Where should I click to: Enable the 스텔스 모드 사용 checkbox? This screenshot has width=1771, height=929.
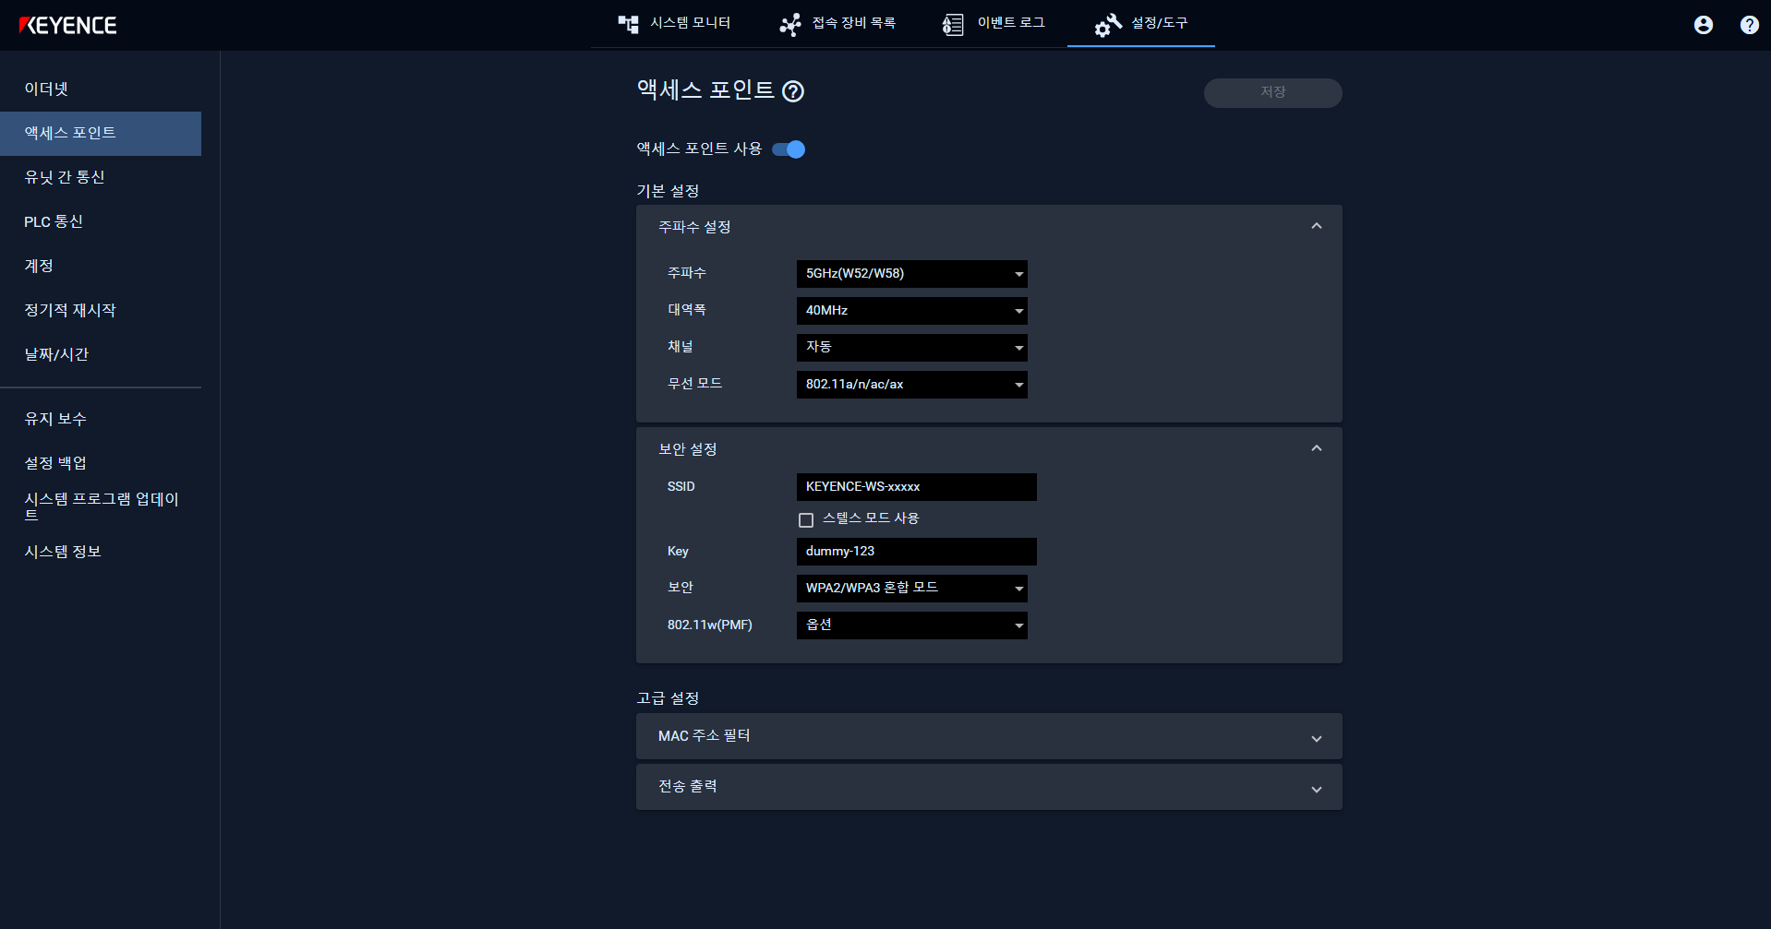point(806,519)
